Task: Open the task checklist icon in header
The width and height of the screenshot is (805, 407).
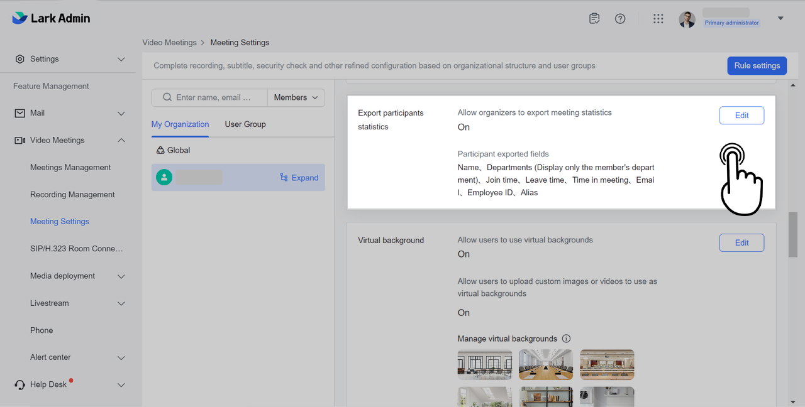Action: point(594,19)
